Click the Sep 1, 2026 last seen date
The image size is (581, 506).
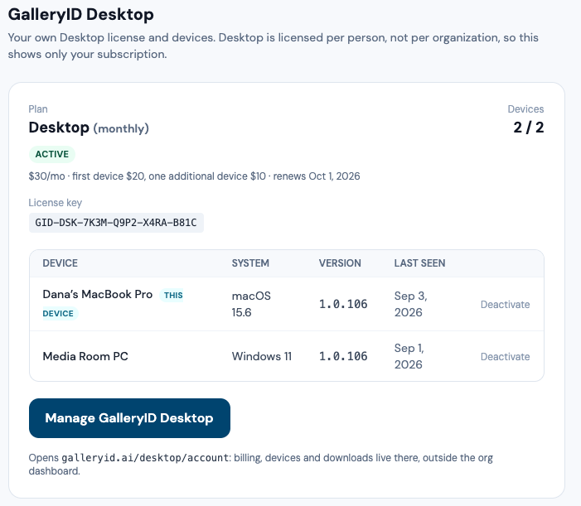(x=409, y=356)
